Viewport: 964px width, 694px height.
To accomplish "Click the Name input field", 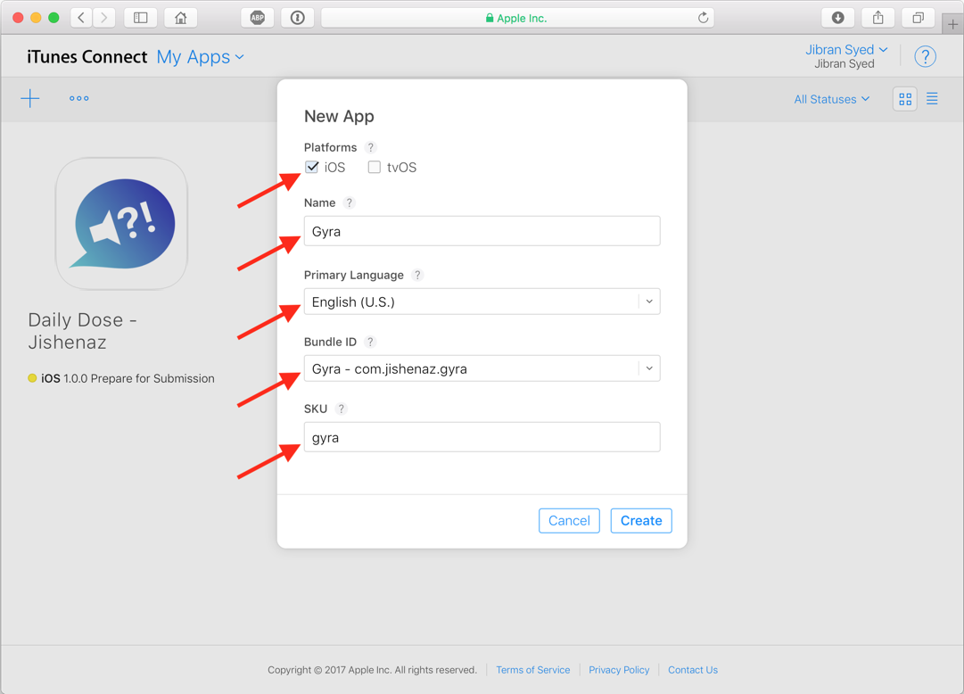I will [x=482, y=231].
